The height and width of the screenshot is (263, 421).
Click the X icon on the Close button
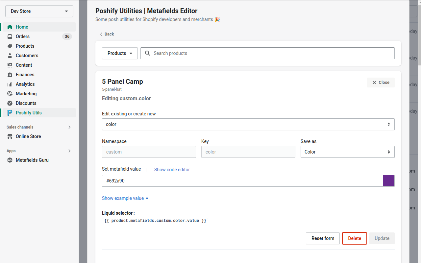click(x=374, y=83)
